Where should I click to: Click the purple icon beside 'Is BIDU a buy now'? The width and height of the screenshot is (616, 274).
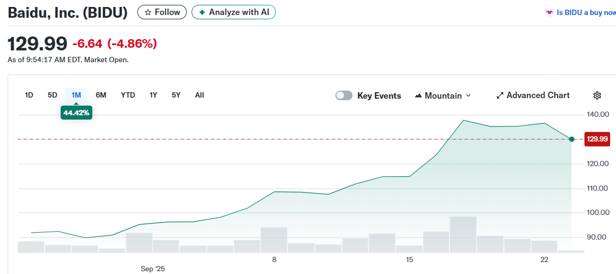[x=549, y=12]
